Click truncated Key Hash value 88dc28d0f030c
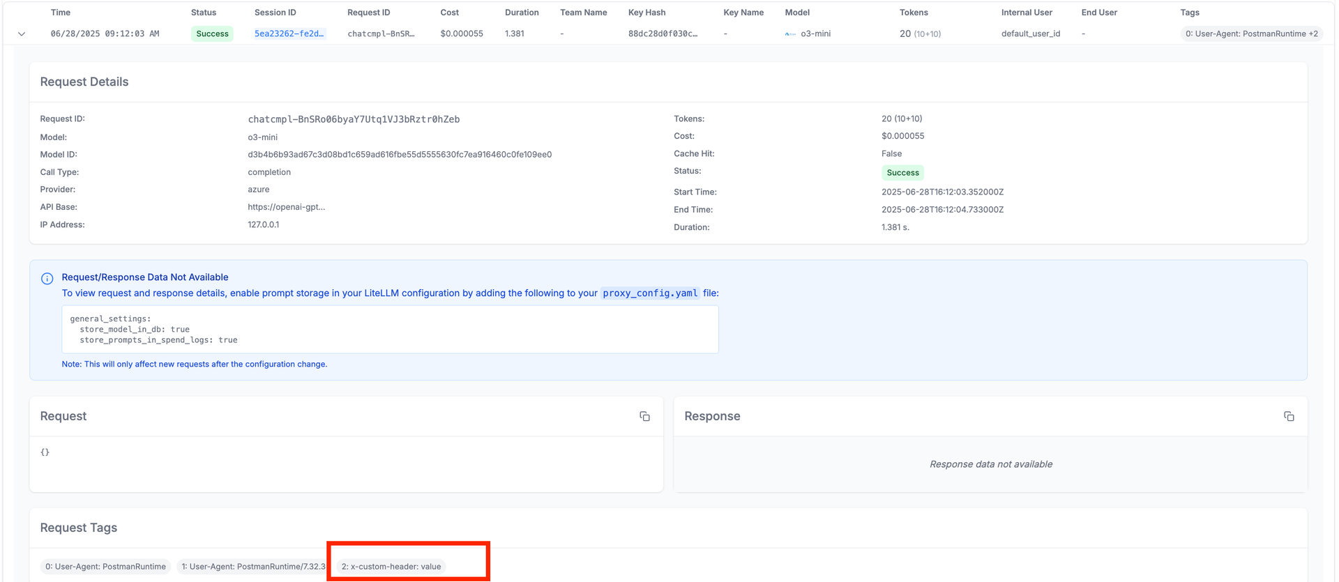Image resolution: width=1339 pixels, height=582 pixels. 662,33
